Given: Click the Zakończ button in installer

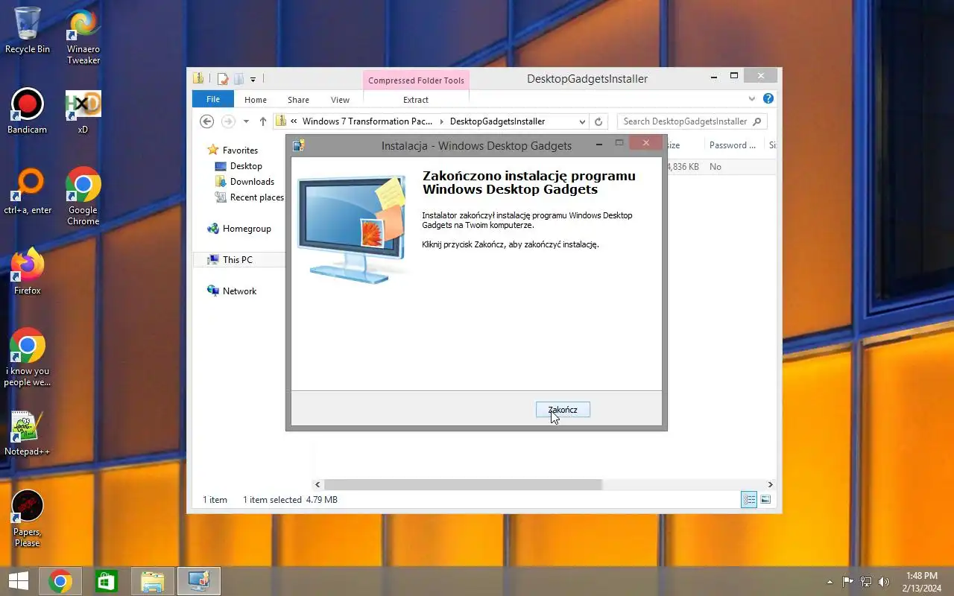Looking at the screenshot, I should tap(563, 410).
